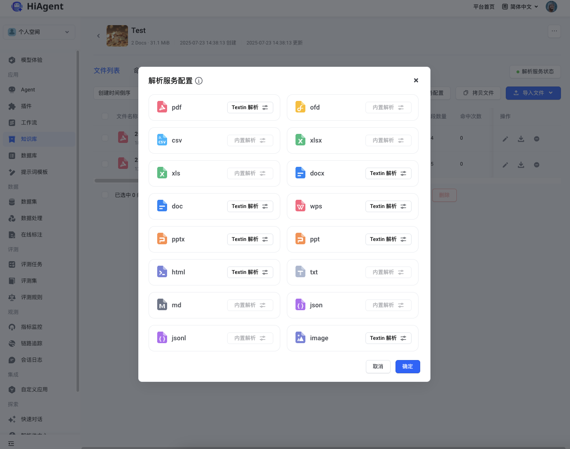Click the 链路追踪 sidebar icon
Image resolution: width=570 pixels, height=449 pixels.
coord(12,344)
